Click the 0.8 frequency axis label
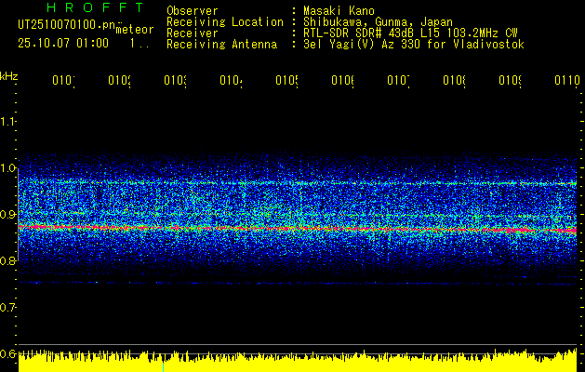The width and height of the screenshot is (585, 372). [x=7, y=260]
